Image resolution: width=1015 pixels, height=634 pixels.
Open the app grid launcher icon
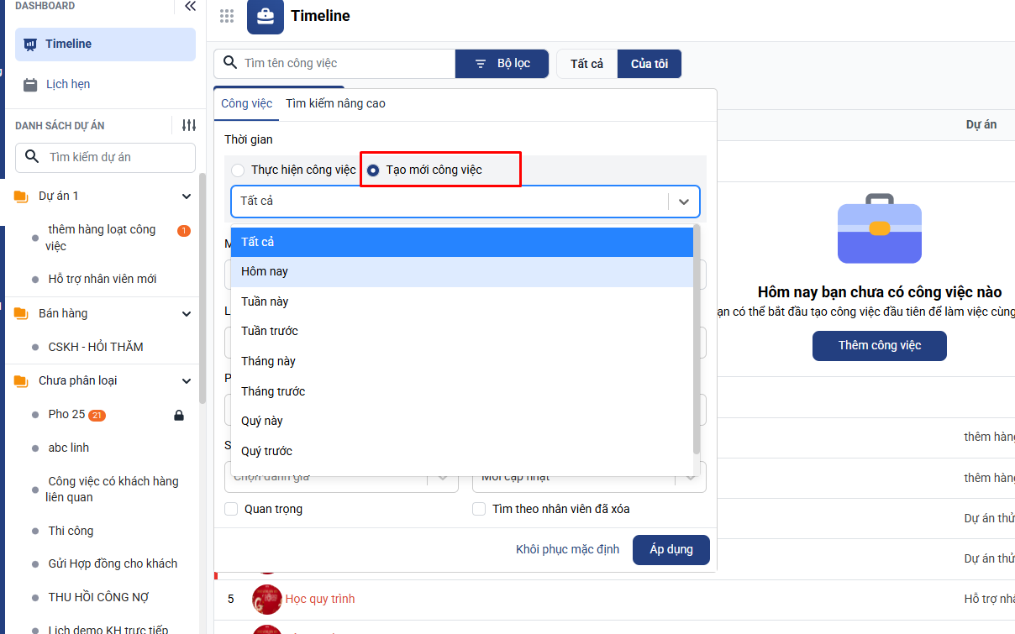(226, 16)
